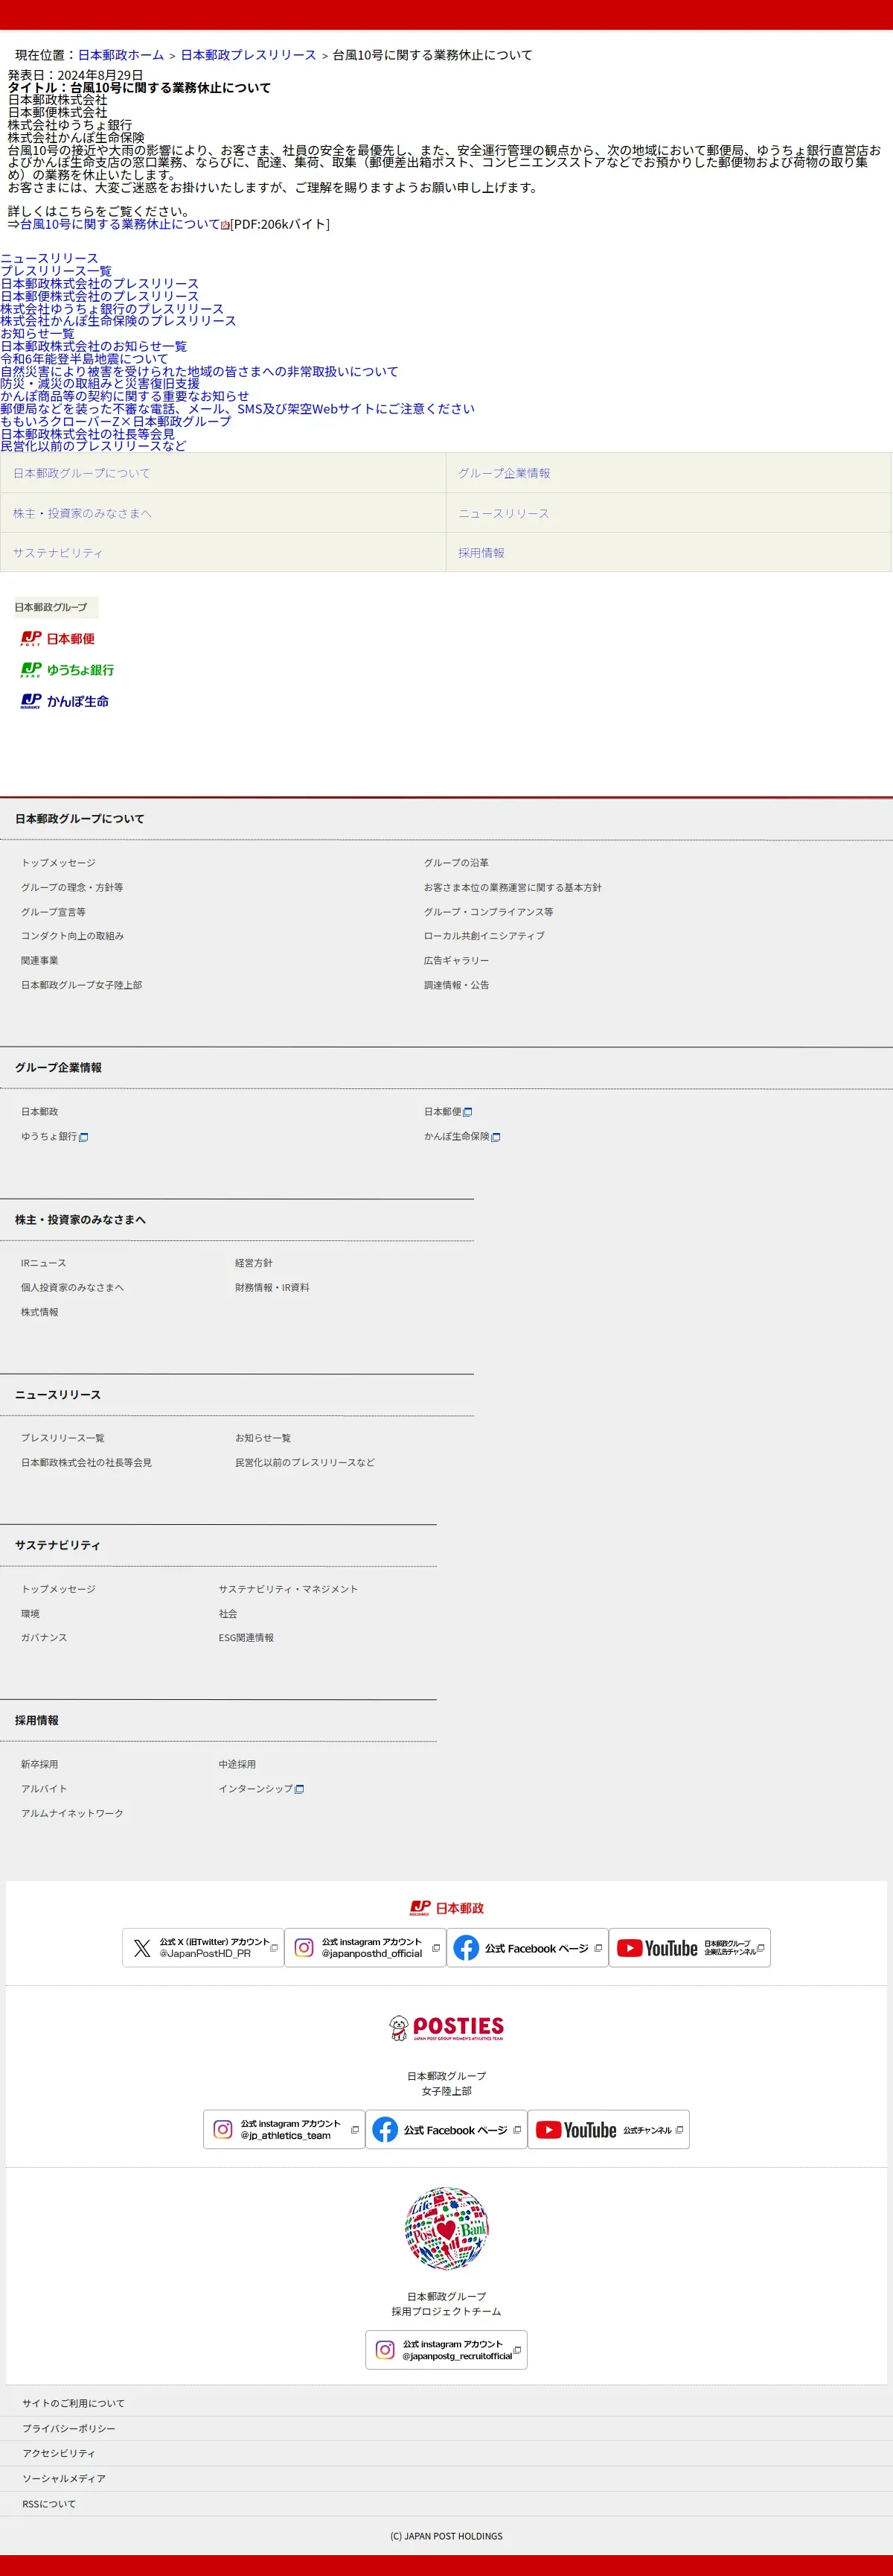893x2576 pixels.
Task: Open 株式情報 footer link
Action: pos(40,1312)
